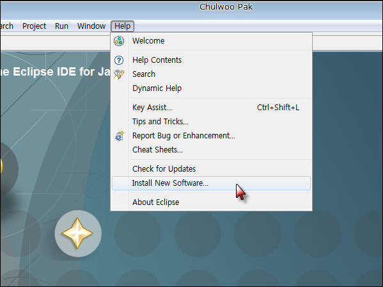The image size is (383, 287).
Task: Click the gold star What's New icon
Action: coord(77,233)
